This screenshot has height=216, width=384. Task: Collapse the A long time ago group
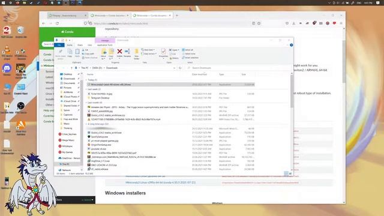coord(86,124)
